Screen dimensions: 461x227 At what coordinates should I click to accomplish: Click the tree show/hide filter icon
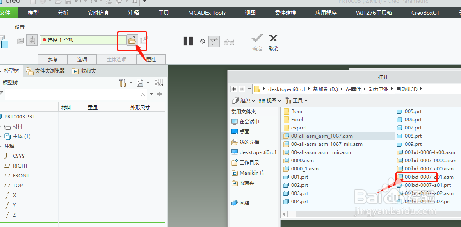[159, 83]
